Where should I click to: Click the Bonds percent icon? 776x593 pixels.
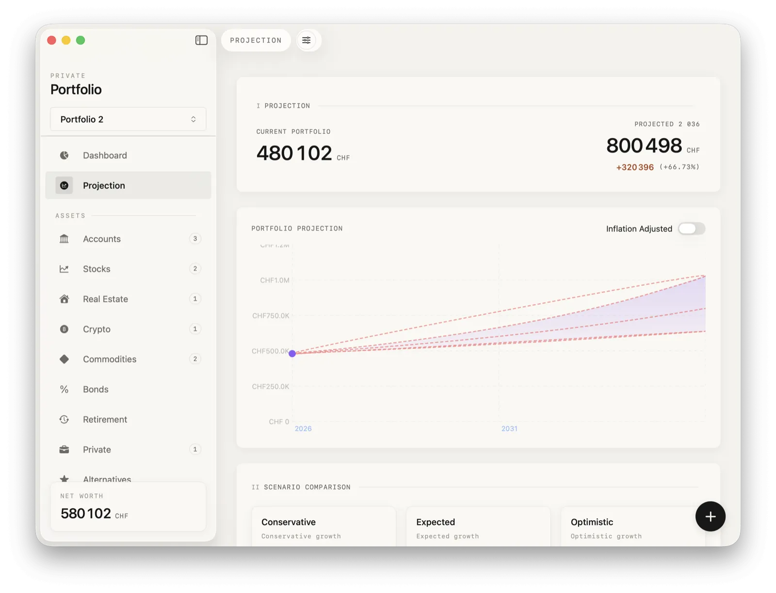[64, 390]
